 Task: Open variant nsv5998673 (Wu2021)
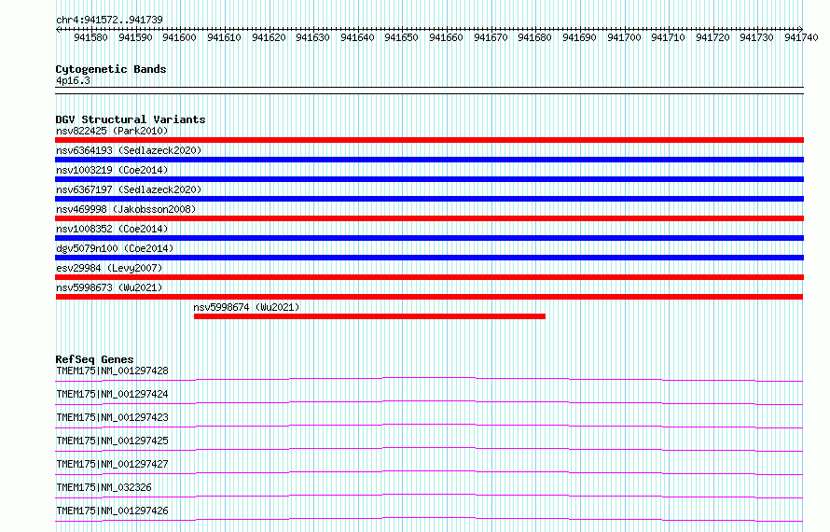[109, 287]
